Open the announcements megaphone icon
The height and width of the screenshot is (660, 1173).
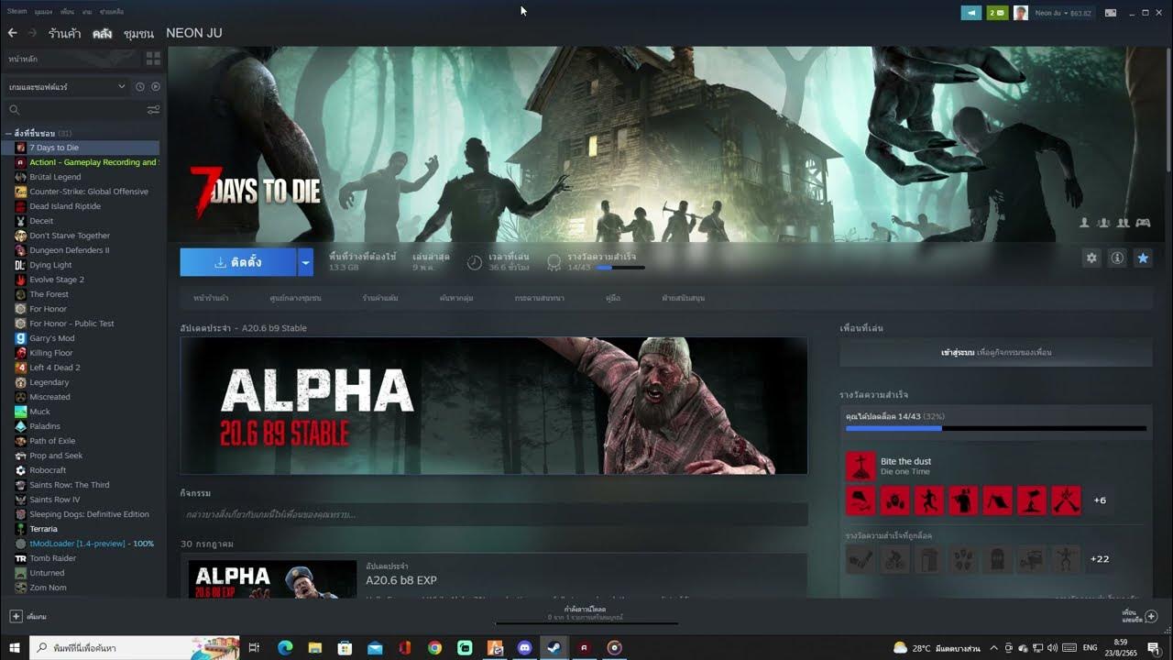coord(970,13)
